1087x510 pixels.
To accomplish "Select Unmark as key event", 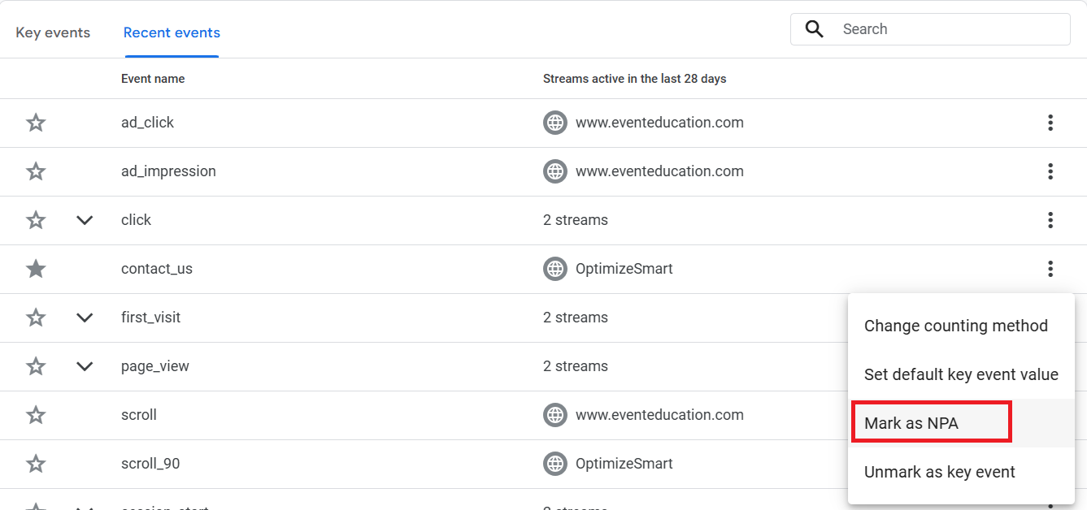I will click(x=939, y=472).
